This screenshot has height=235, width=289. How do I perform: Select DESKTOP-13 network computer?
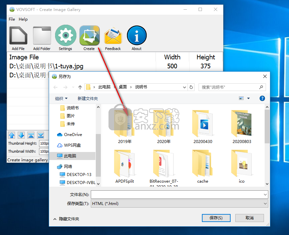tap(75, 174)
